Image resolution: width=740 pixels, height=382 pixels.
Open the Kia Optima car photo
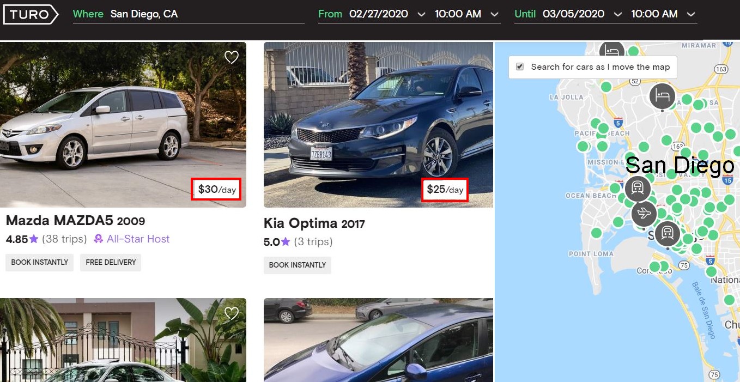(x=378, y=125)
